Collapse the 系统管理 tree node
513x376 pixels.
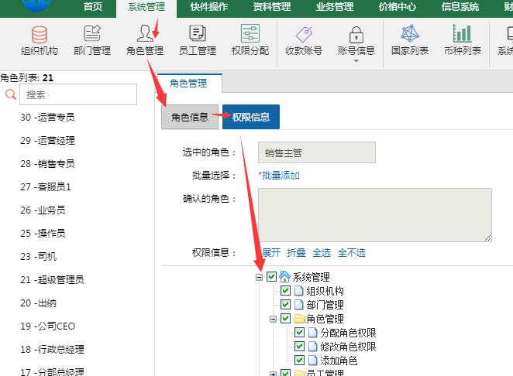tap(259, 277)
